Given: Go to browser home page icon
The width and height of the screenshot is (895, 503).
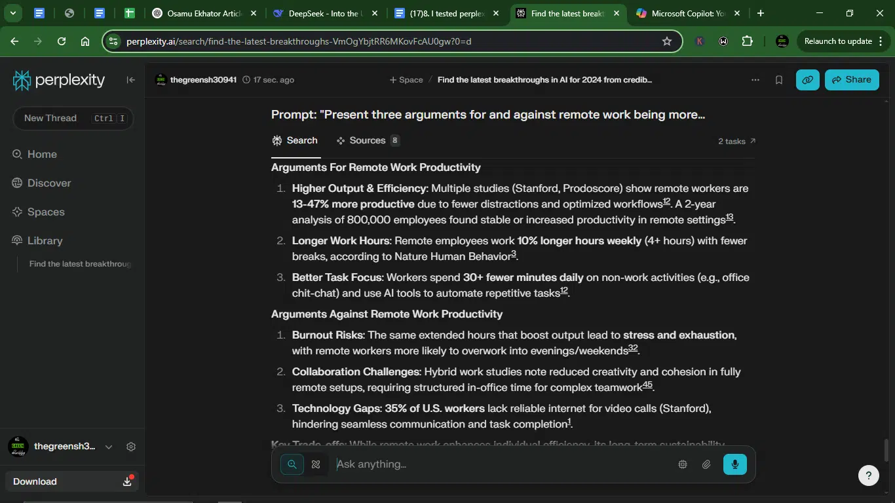Looking at the screenshot, I should 85,41.
